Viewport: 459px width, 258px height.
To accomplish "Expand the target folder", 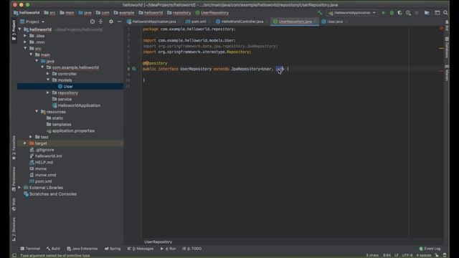I will point(25,143).
